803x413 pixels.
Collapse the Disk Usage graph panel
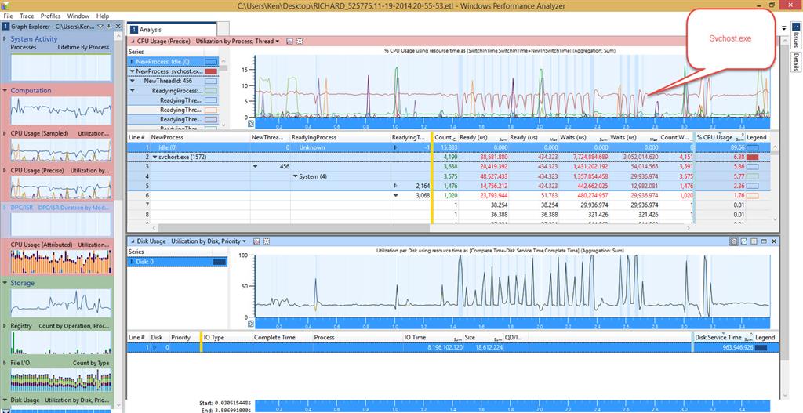pyautogui.click(x=133, y=241)
